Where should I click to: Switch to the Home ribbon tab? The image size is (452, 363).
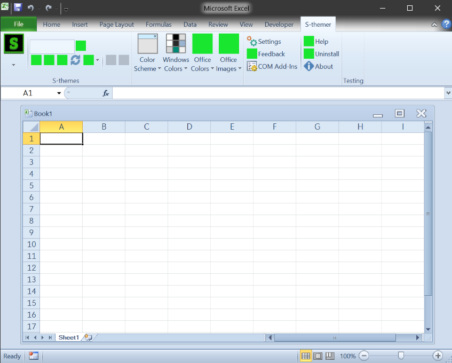52,25
